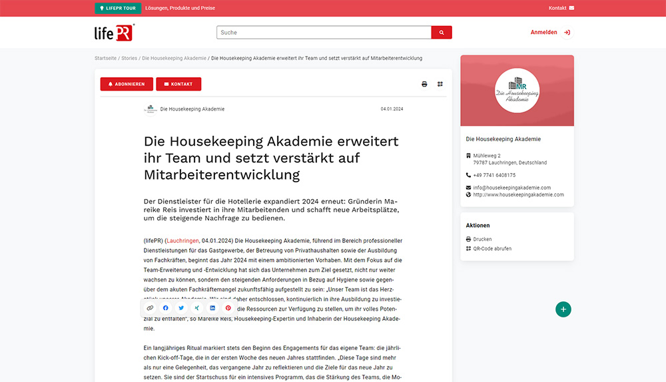The height and width of the screenshot is (382, 666).
Task: Open the Stories breadcrumb
Action: [x=129, y=58]
